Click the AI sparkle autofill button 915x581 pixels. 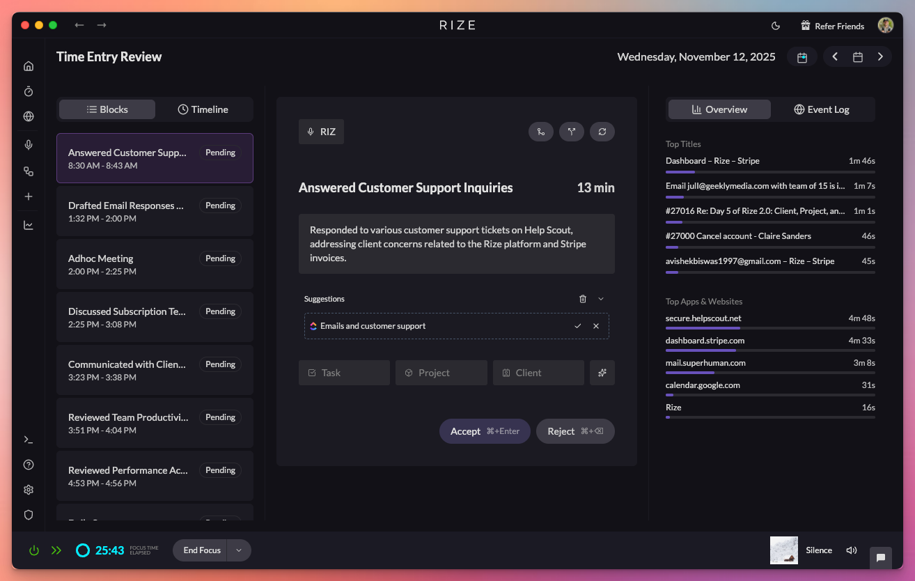point(602,373)
